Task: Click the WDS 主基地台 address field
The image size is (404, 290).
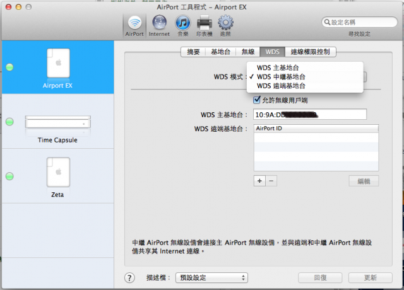Action: [x=310, y=115]
